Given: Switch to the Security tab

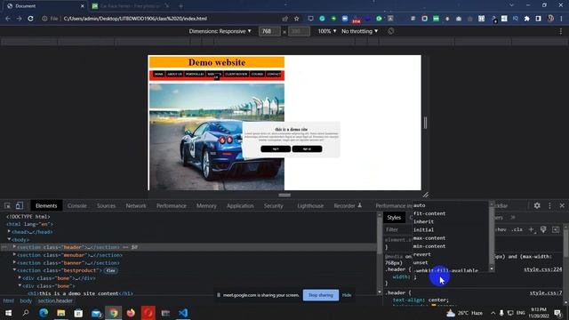Looking at the screenshot, I should [x=273, y=205].
